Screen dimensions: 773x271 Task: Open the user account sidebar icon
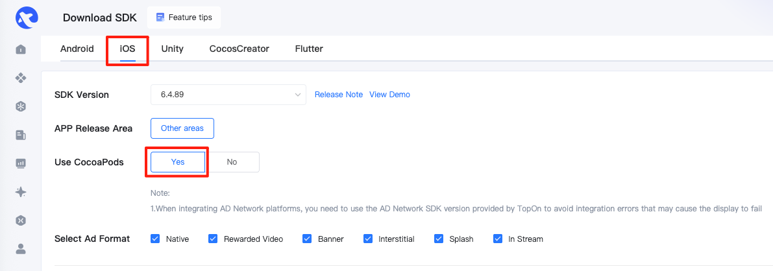pyautogui.click(x=21, y=249)
